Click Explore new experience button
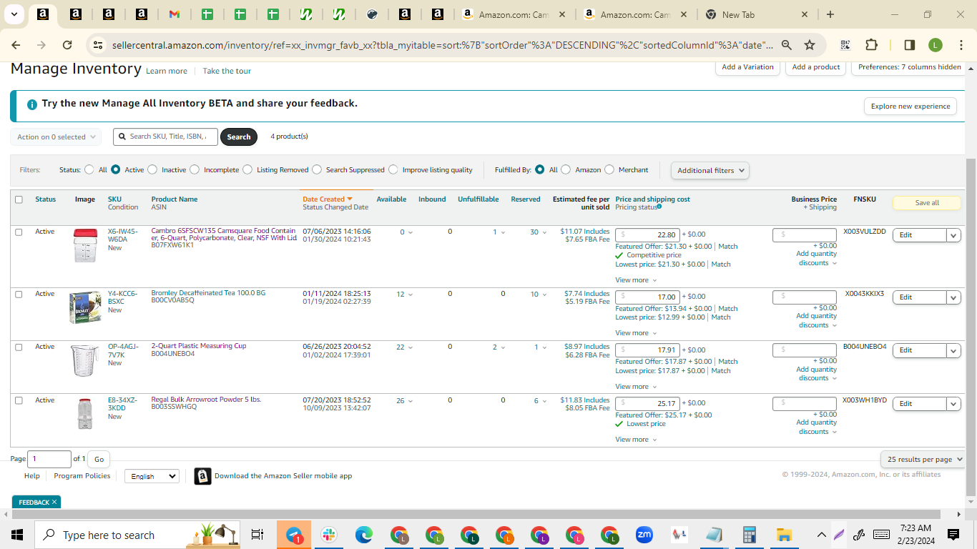 pyautogui.click(x=910, y=106)
